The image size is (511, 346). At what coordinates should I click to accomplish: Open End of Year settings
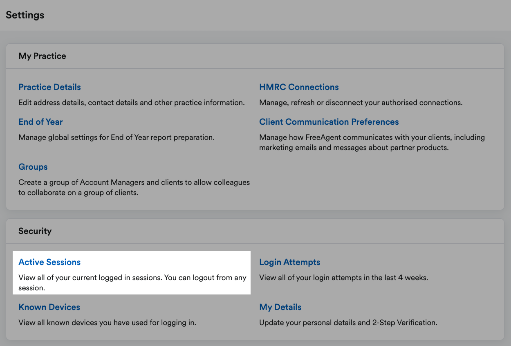[40, 122]
